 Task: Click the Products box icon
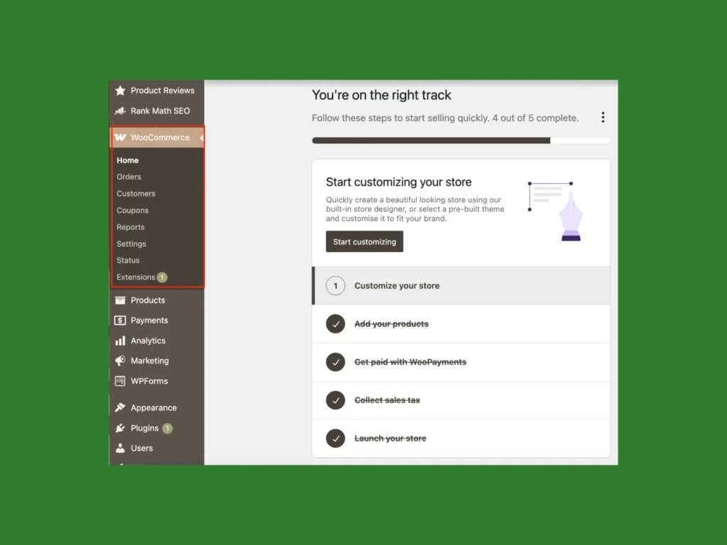(x=120, y=300)
